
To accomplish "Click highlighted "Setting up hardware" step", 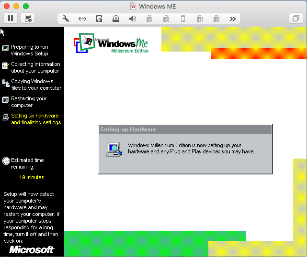I will [35, 119].
